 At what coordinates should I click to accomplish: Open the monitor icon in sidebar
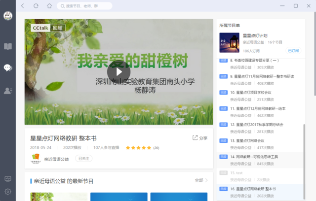pos(8,178)
